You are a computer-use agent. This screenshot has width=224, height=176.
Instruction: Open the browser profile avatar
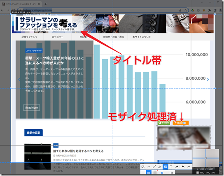(221, 10)
